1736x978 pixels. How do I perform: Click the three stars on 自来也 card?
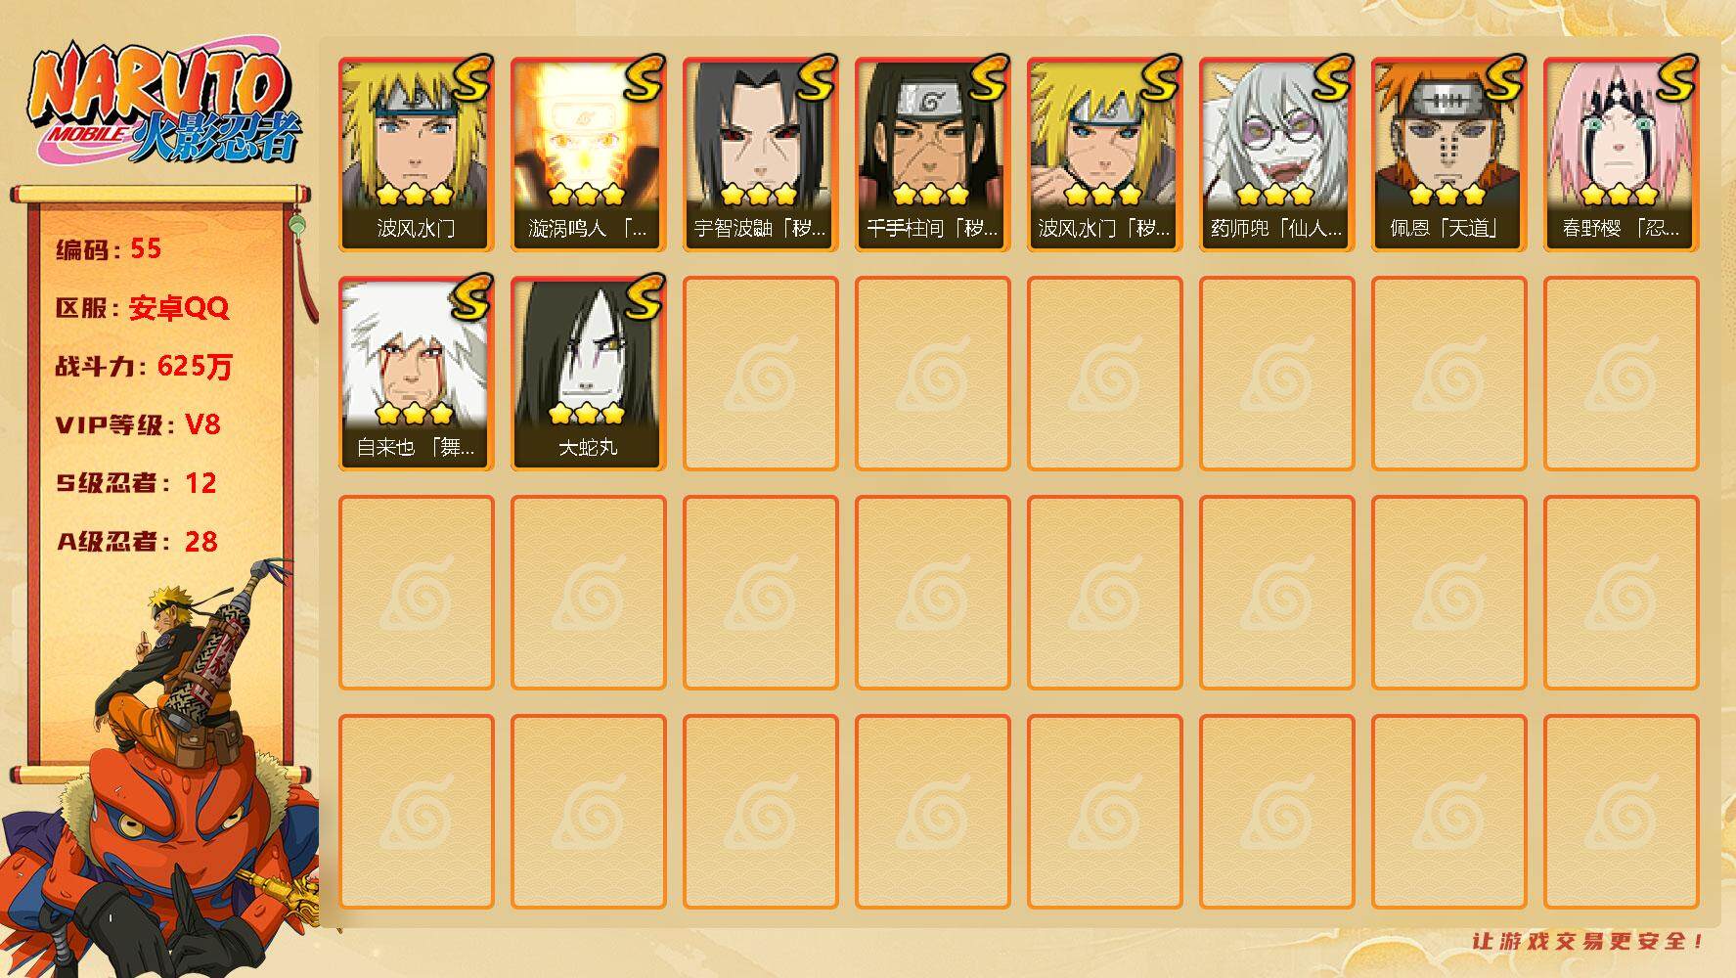tap(416, 414)
